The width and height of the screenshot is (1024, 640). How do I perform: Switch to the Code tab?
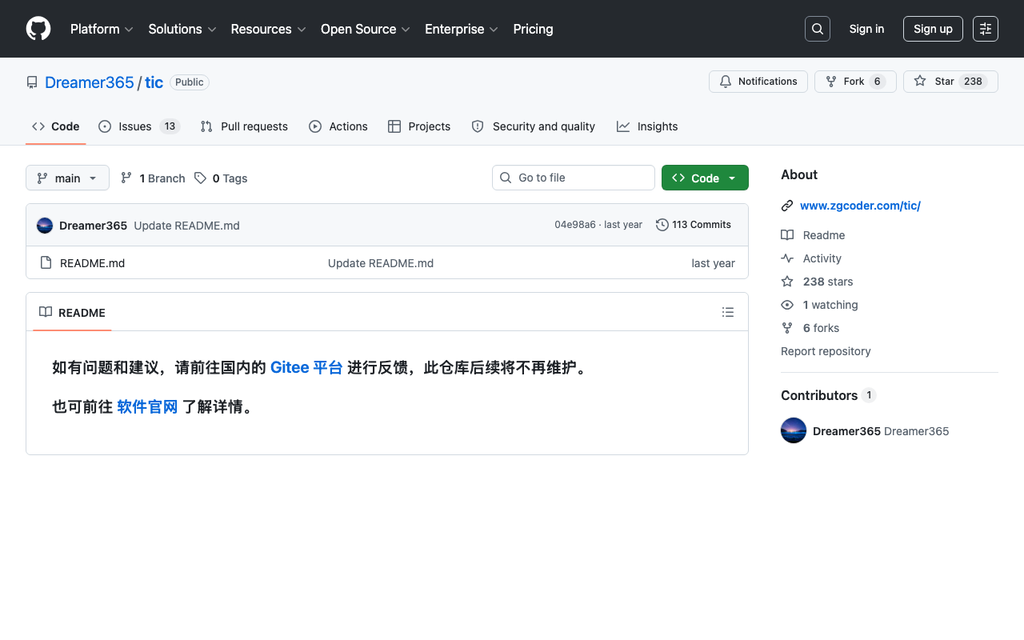click(x=56, y=126)
